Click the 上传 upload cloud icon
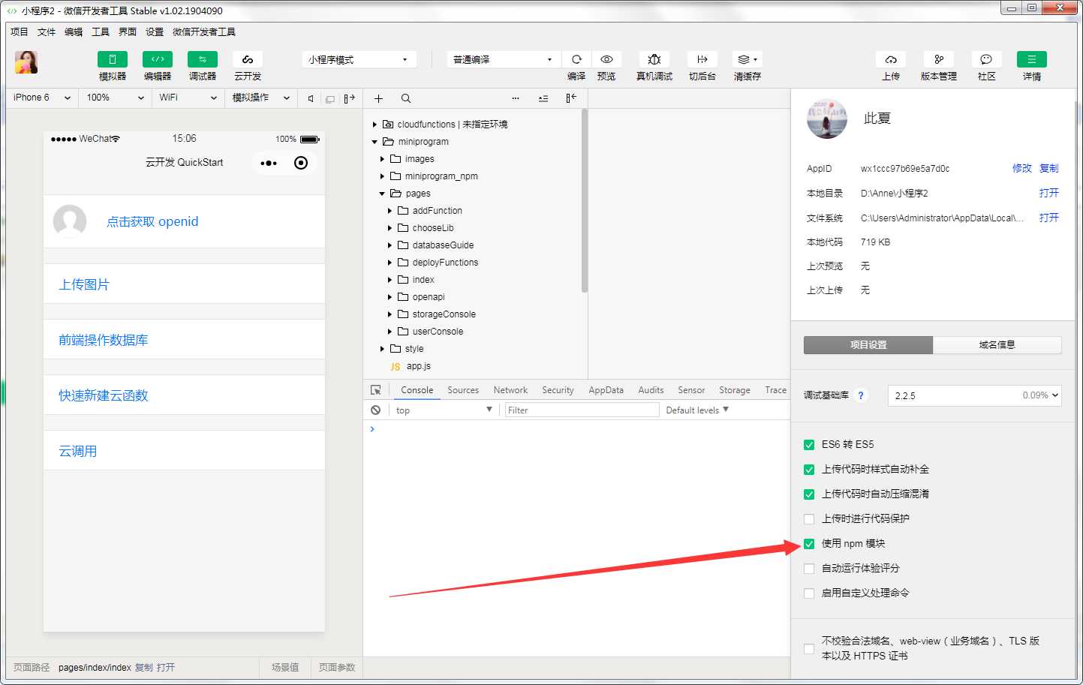 891,59
